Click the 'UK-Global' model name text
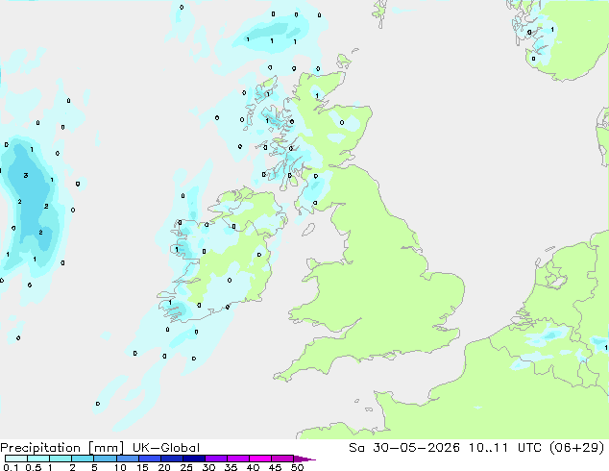Viewport: 609px width, 471px height. 166,448
